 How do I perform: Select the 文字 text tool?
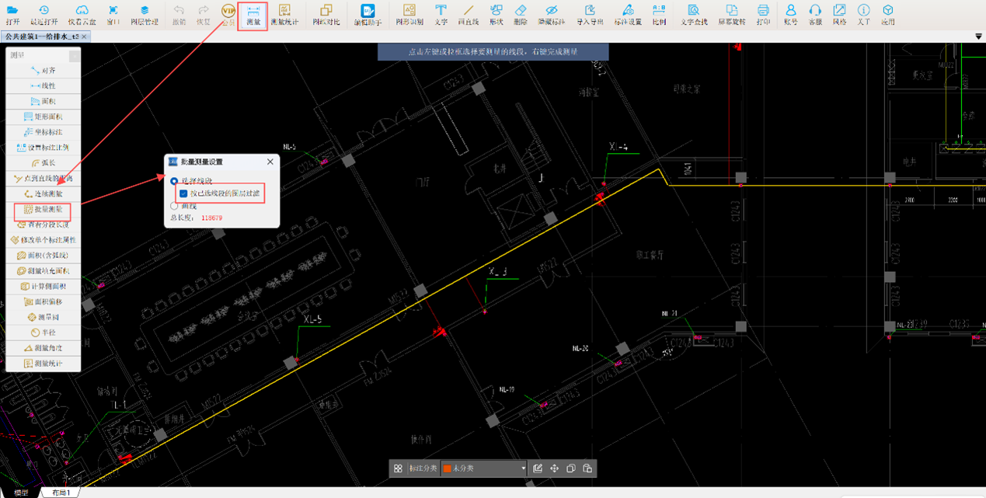pos(441,14)
